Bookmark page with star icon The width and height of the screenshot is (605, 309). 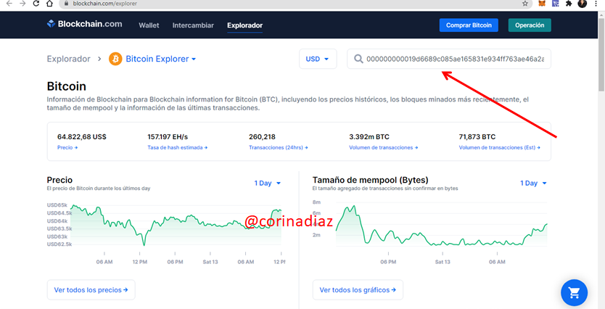pos(524,4)
